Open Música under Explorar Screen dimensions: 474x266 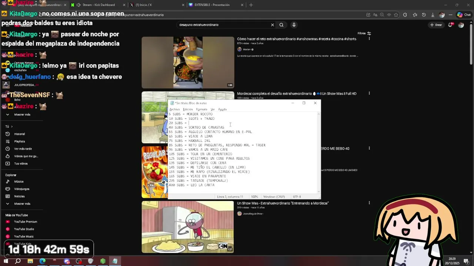(19, 182)
